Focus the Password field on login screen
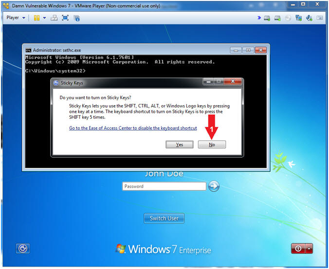 (164, 186)
